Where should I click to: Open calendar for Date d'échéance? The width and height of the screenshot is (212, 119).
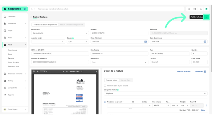(205, 42)
